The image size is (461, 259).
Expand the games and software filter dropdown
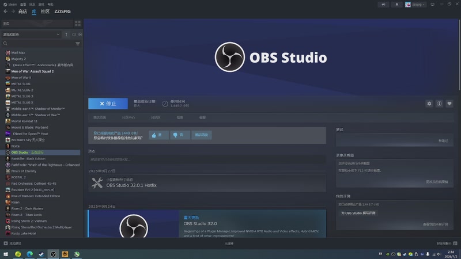31,35
